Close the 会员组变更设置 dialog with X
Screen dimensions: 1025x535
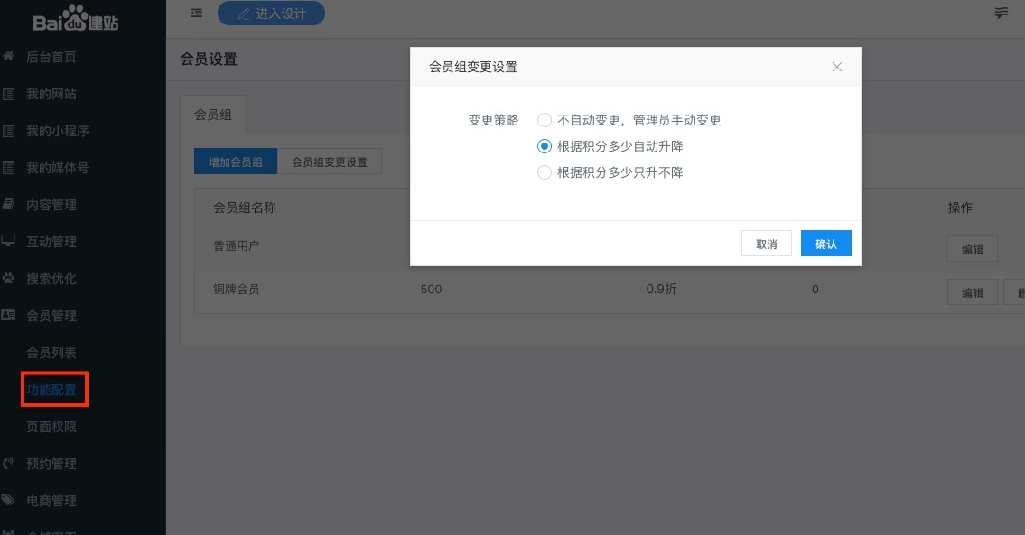pyautogui.click(x=837, y=67)
